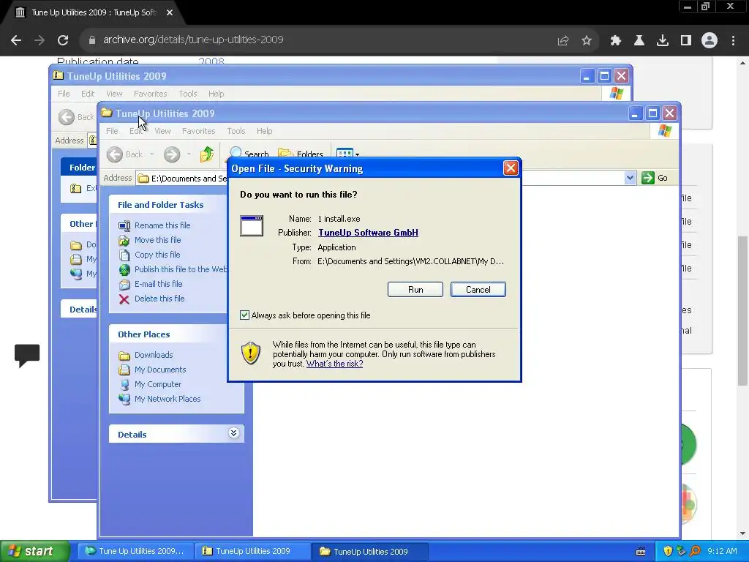Open My Computer in Other Places

158,384
